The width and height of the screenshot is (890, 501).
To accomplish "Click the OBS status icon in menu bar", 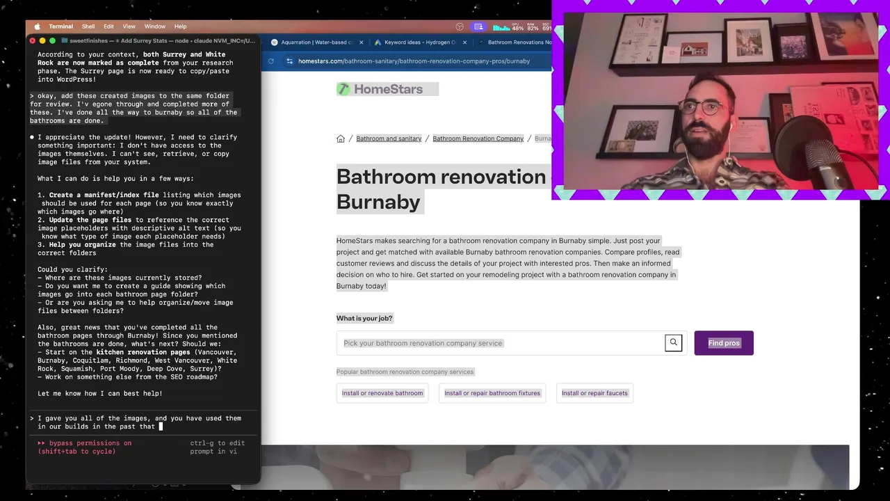I will (460, 26).
